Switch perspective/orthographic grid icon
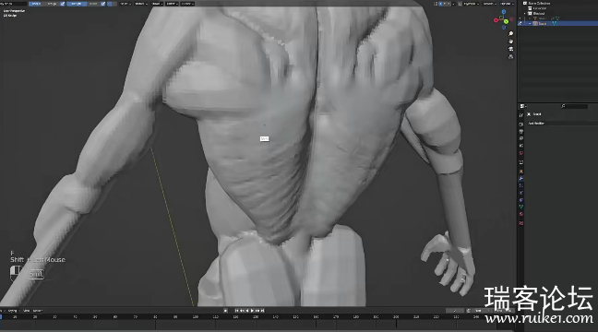The image size is (598, 332). pos(510,56)
